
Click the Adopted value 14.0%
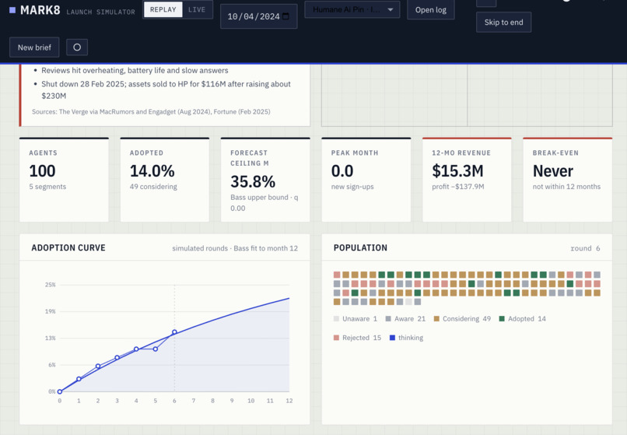[x=152, y=171]
